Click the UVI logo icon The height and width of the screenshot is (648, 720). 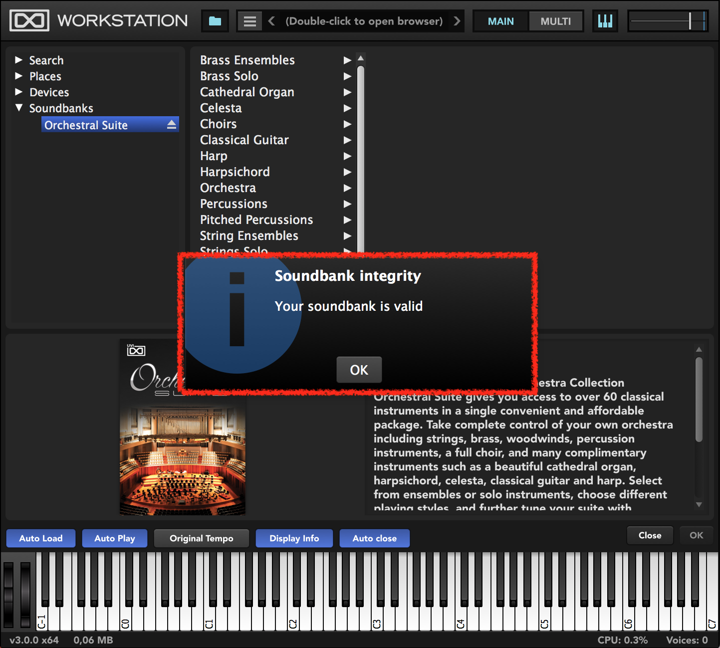click(29, 20)
